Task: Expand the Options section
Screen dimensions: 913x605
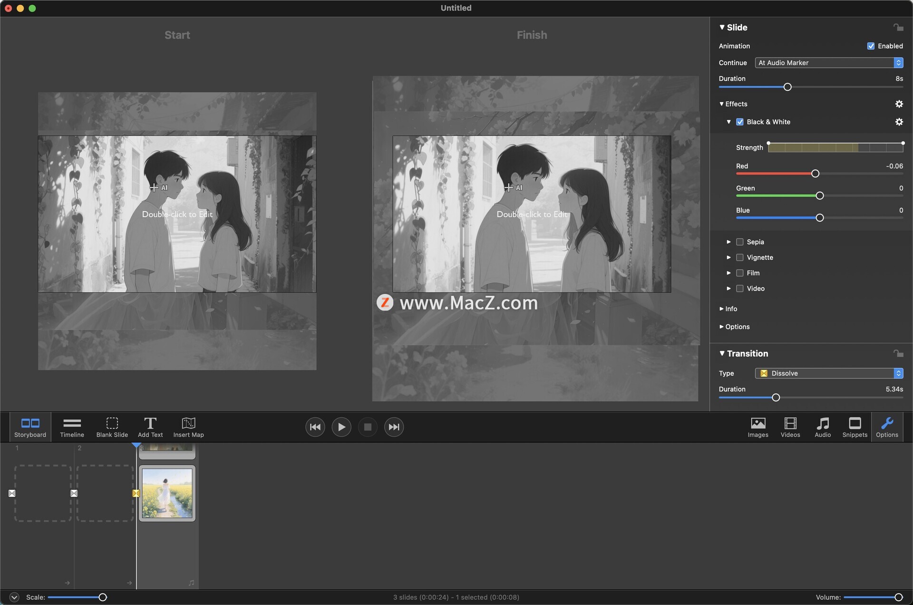Action: pos(721,327)
